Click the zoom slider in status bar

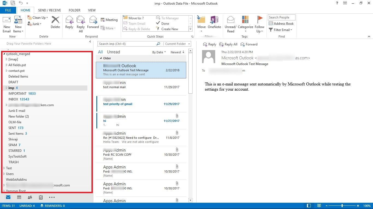(342, 206)
